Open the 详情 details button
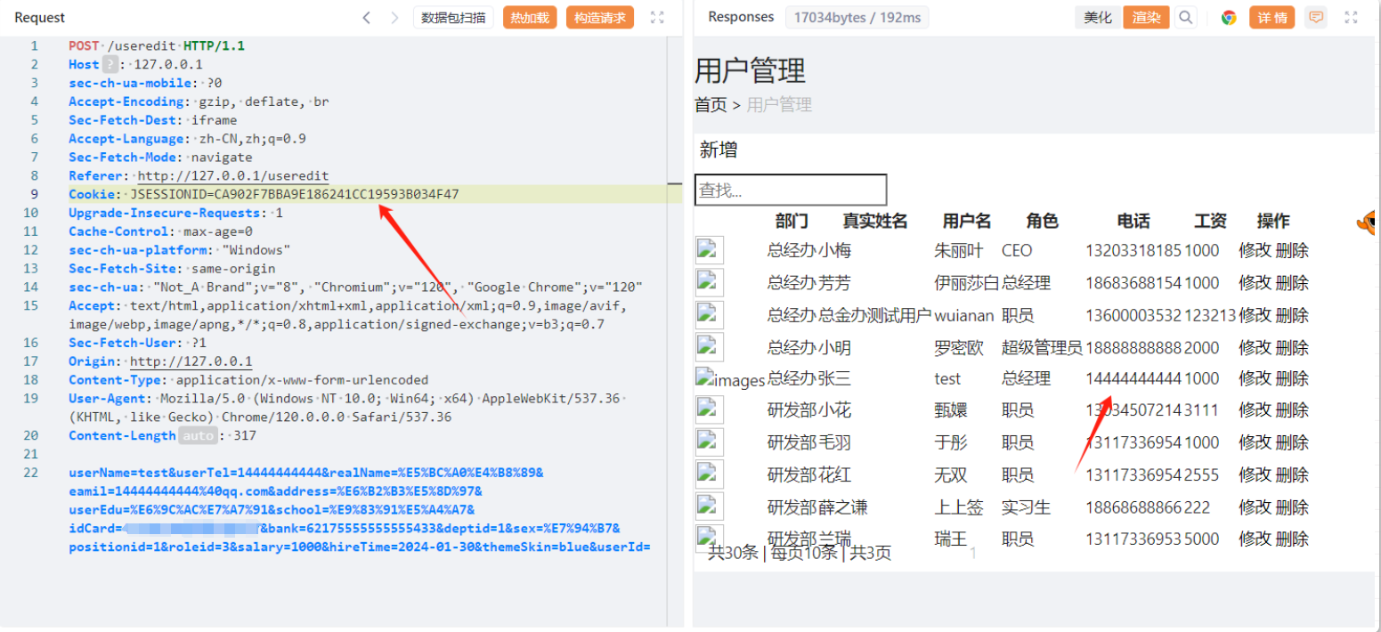This screenshot has width=1381, height=632. (x=1272, y=18)
